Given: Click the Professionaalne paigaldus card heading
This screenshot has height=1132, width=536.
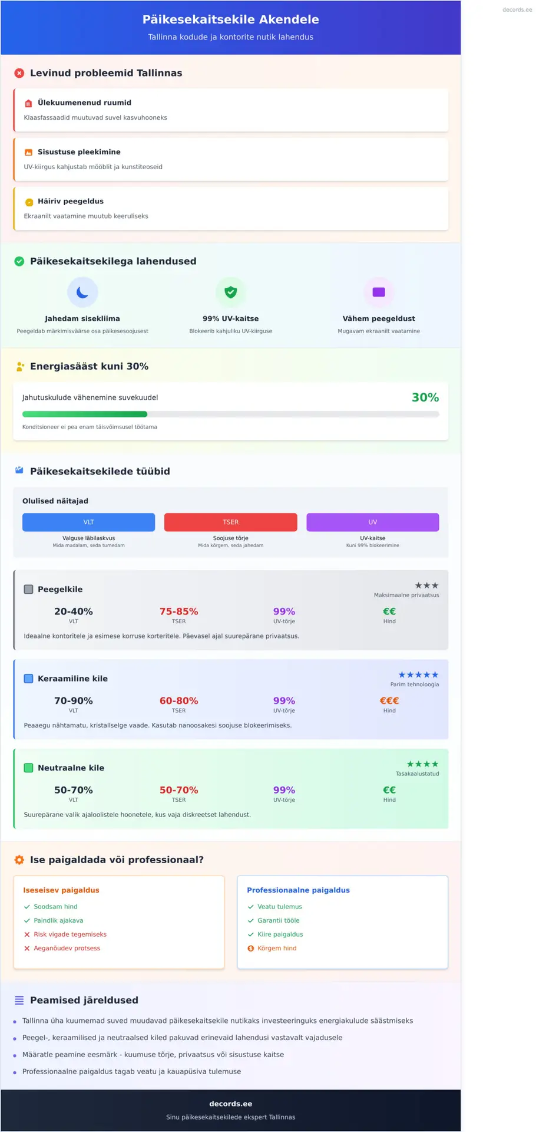Looking at the screenshot, I should [x=298, y=890].
